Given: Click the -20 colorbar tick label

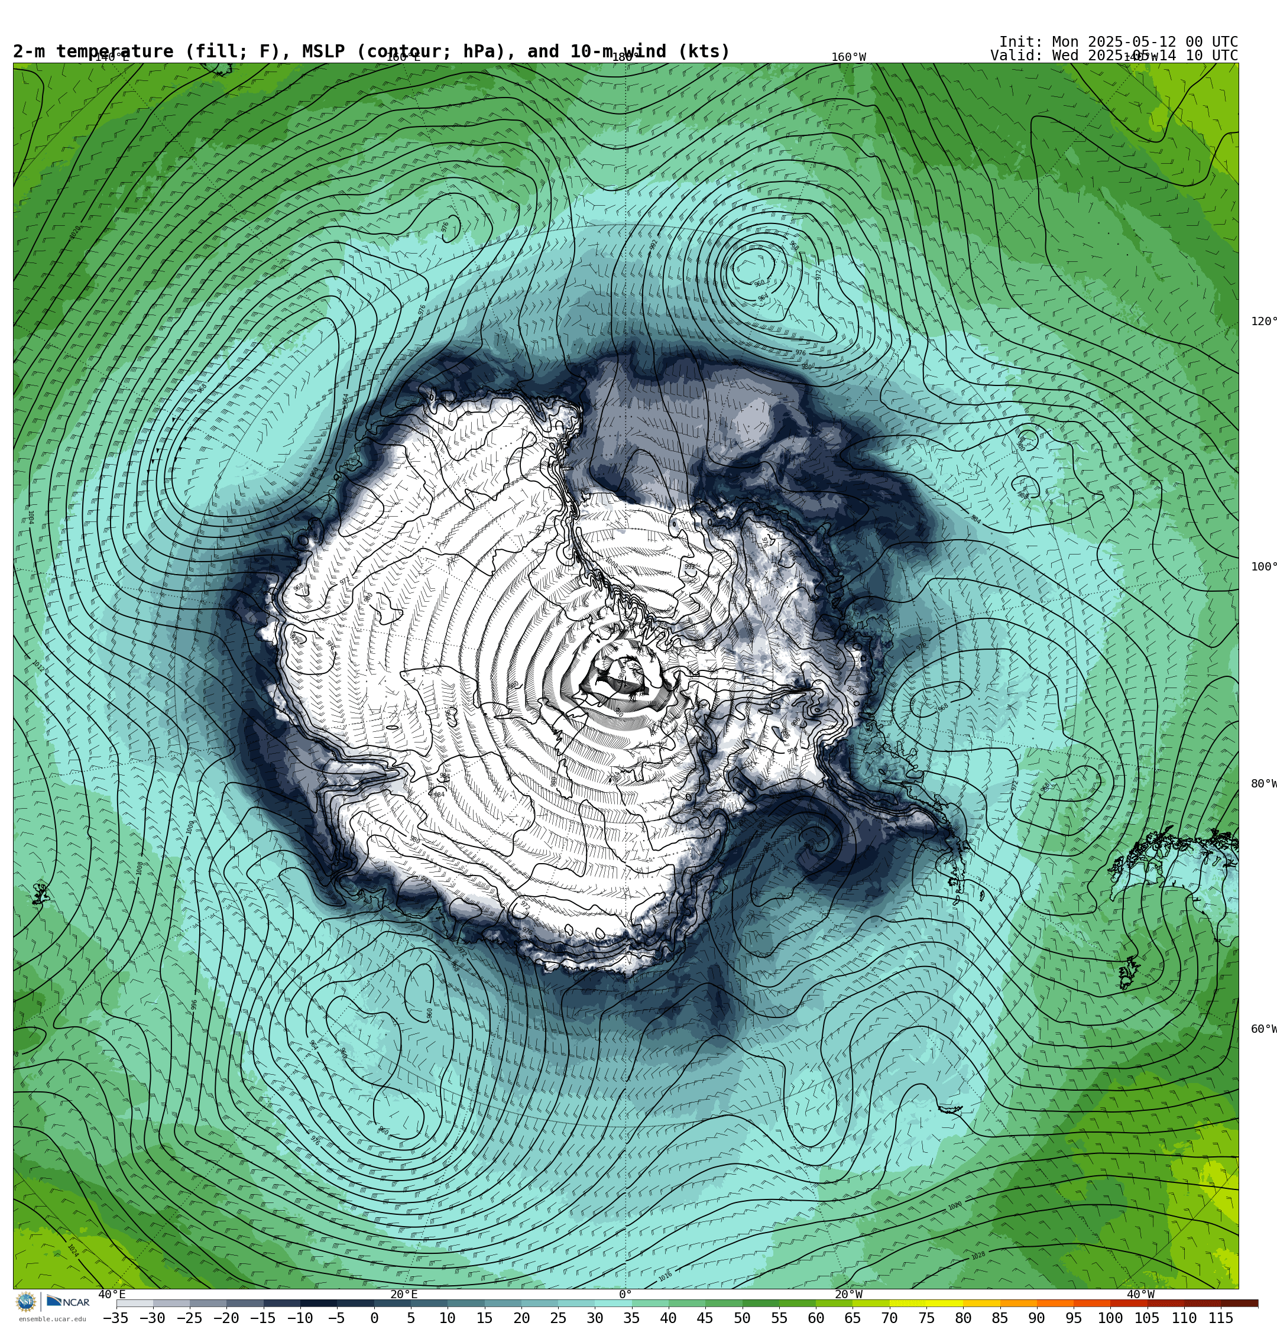Looking at the screenshot, I should click(x=226, y=1318).
